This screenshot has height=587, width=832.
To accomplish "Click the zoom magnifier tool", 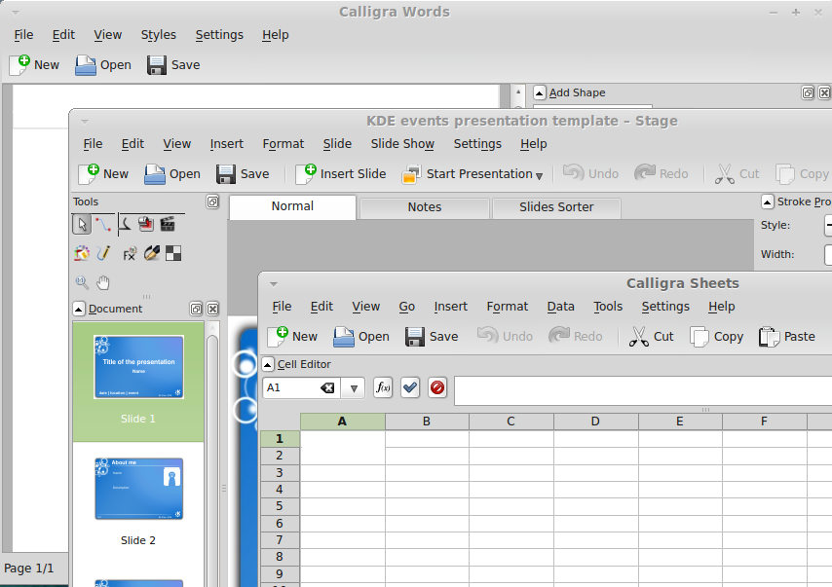I will click(x=82, y=283).
